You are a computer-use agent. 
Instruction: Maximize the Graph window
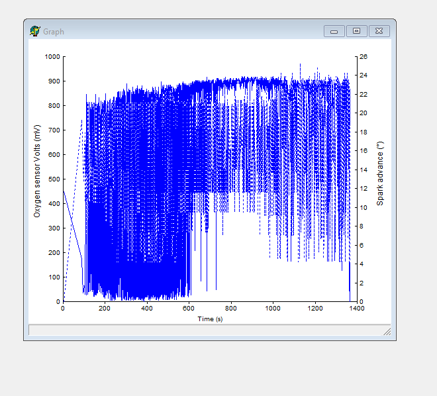tap(356, 31)
